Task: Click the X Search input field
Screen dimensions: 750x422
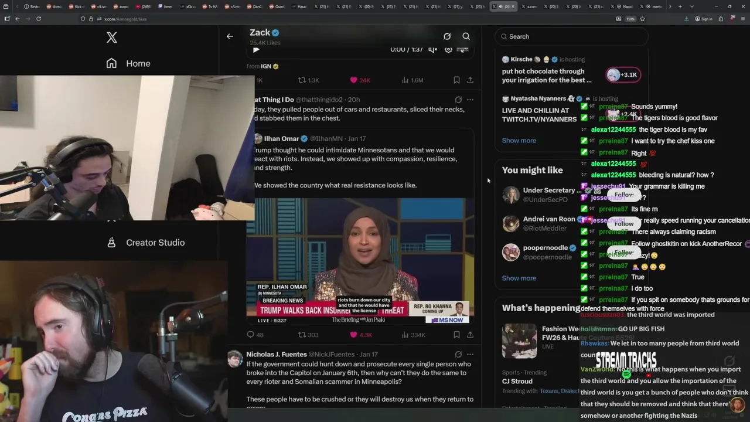Action: (571, 36)
